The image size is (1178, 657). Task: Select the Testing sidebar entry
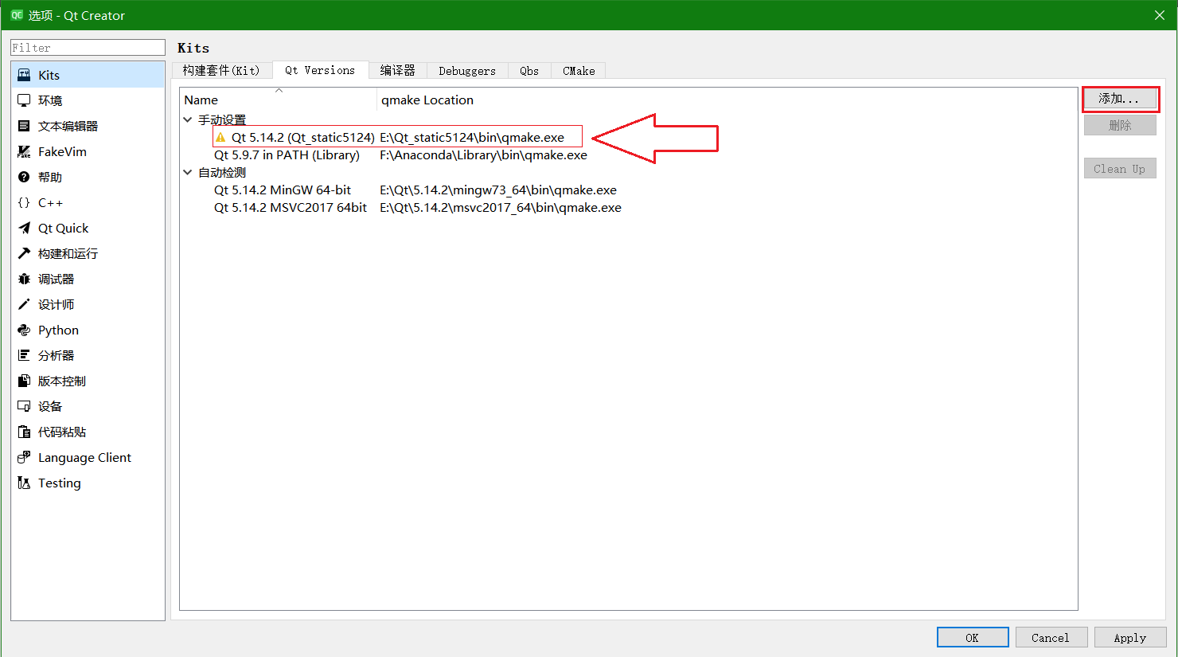pos(59,482)
